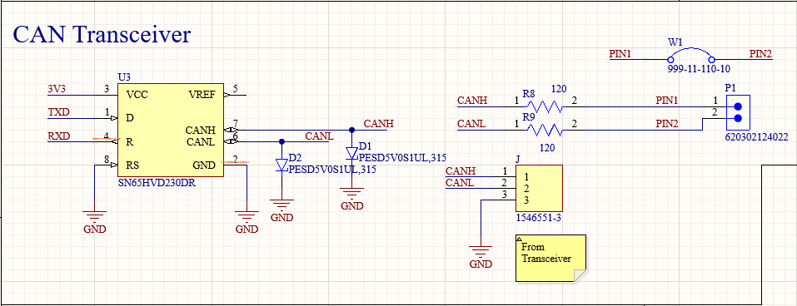This screenshot has width=797, height=306.
Task: Click the GND symbol under U3 pin 2
Action: tap(247, 218)
